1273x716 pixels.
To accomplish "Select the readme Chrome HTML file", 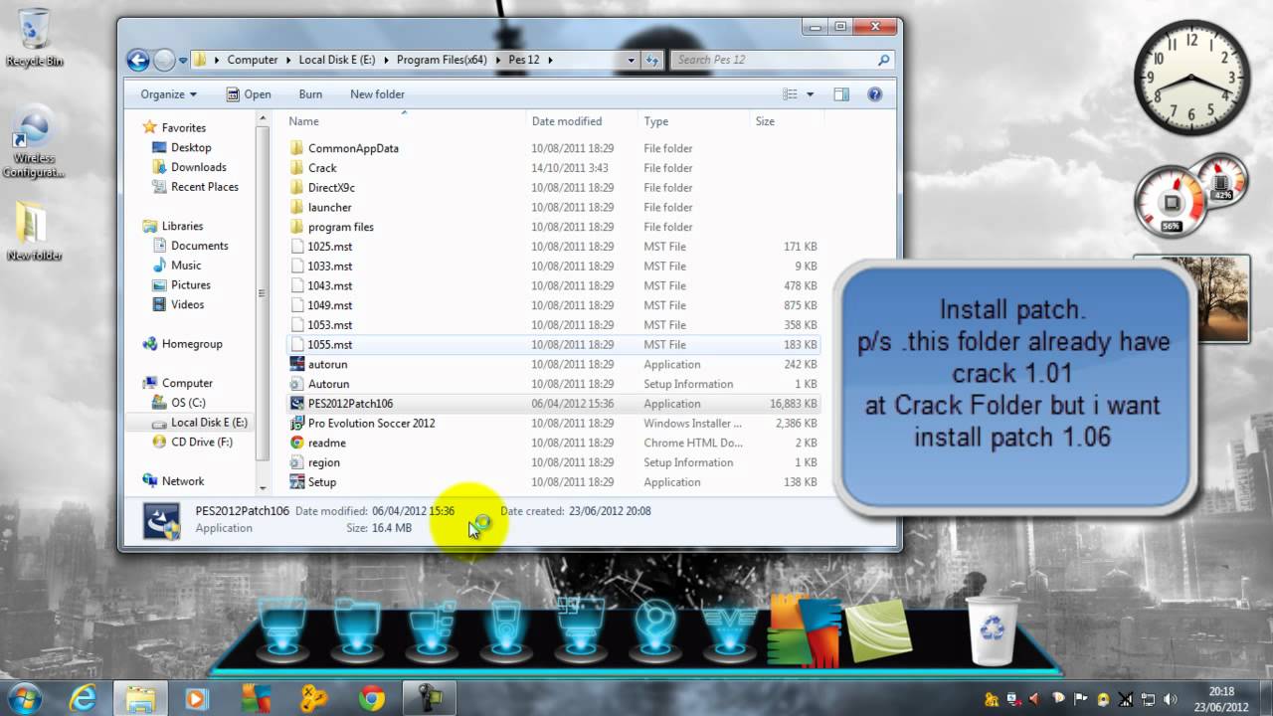I will click(326, 443).
